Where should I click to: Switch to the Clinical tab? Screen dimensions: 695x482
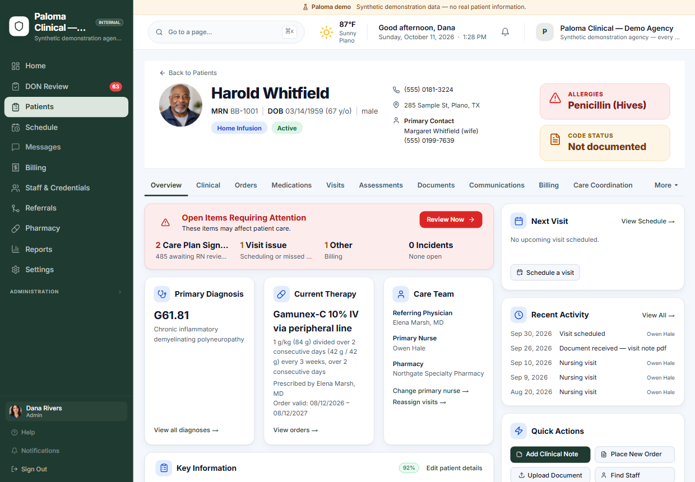208,185
